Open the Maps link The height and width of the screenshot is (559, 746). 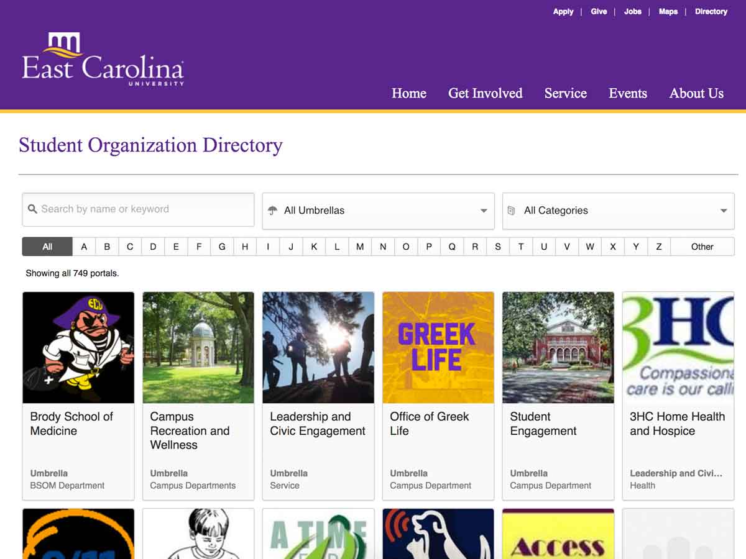(668, 11)
